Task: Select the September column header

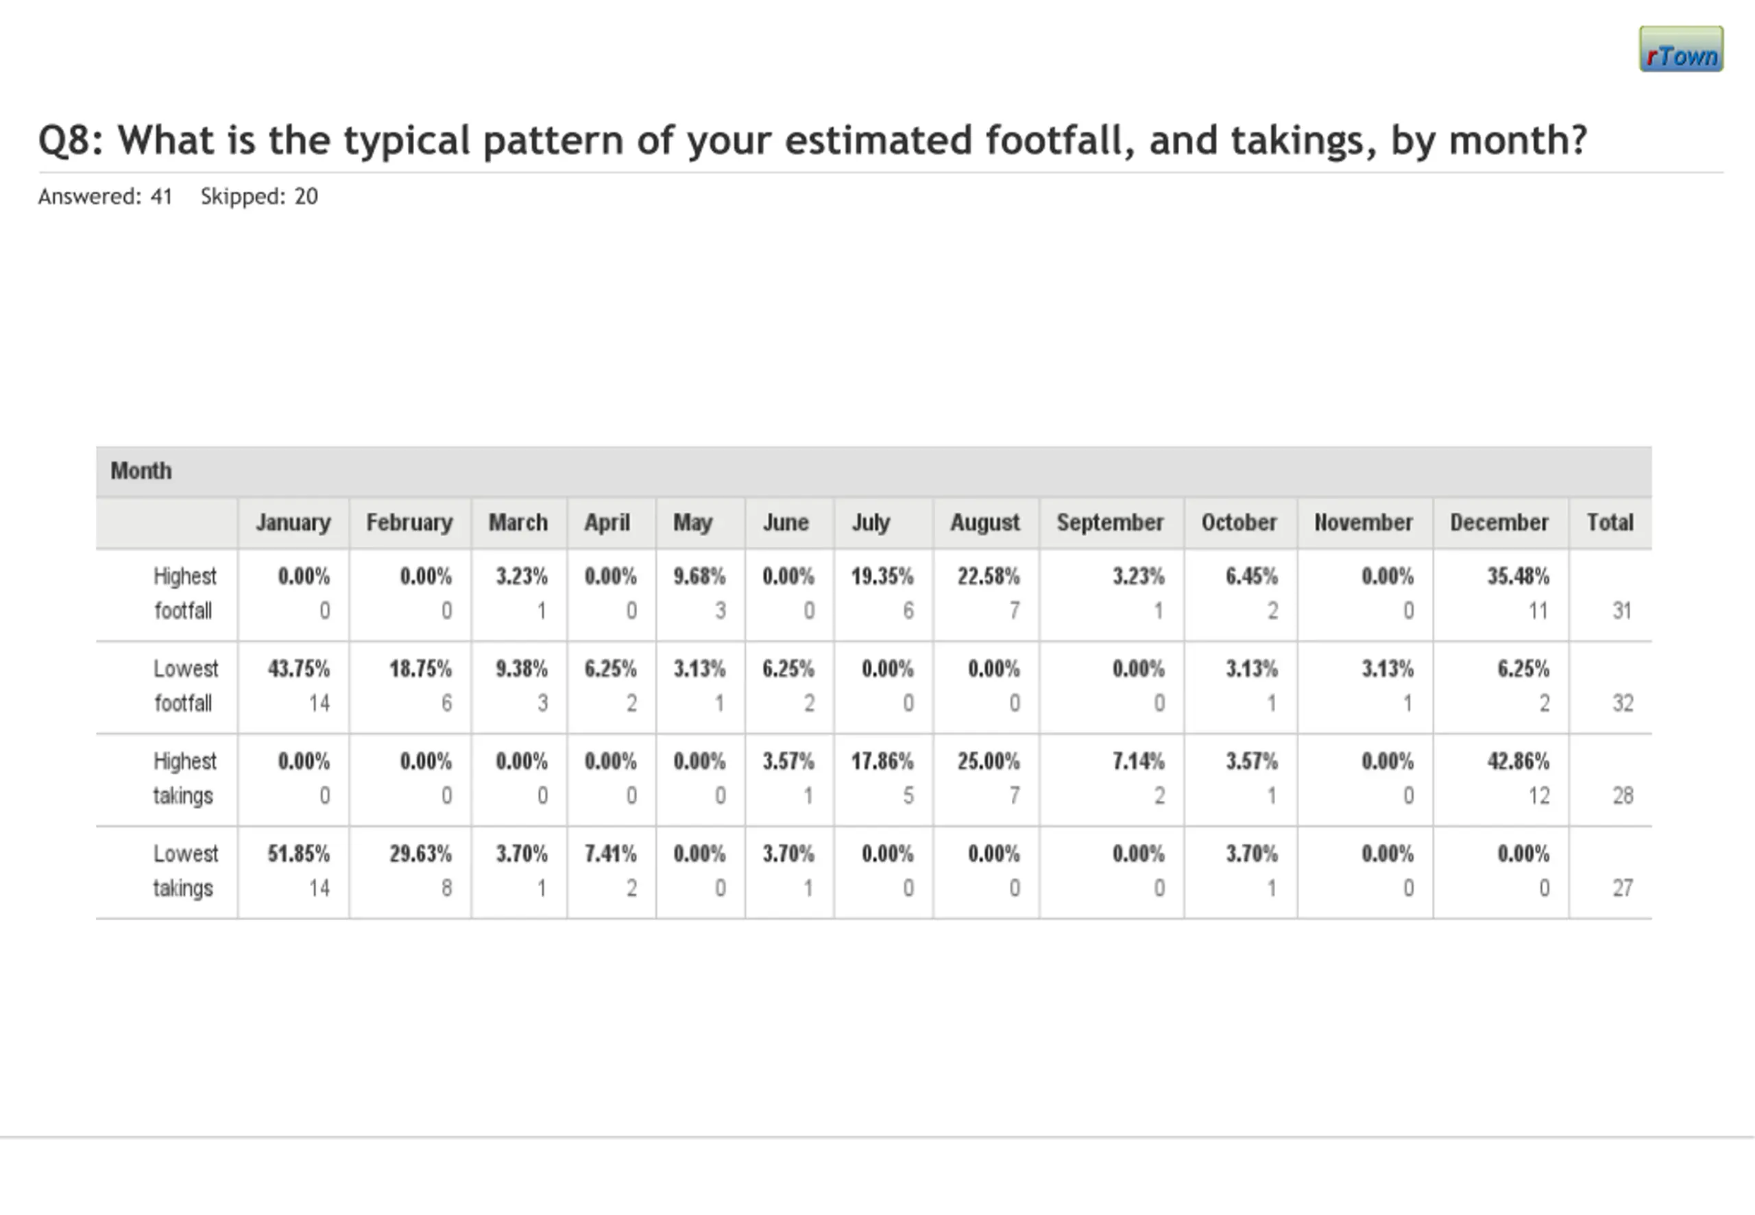Action: [x=1110, y=523]
